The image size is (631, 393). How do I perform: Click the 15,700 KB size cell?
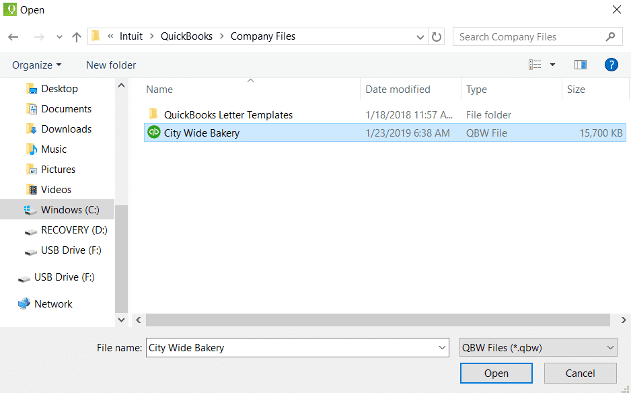pos(601,133)
